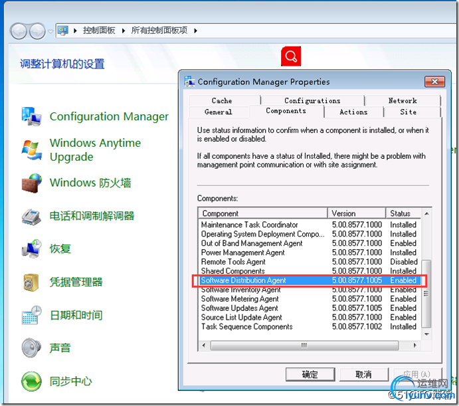Close the Configuration Manager Properties dialog

point(434,82)
